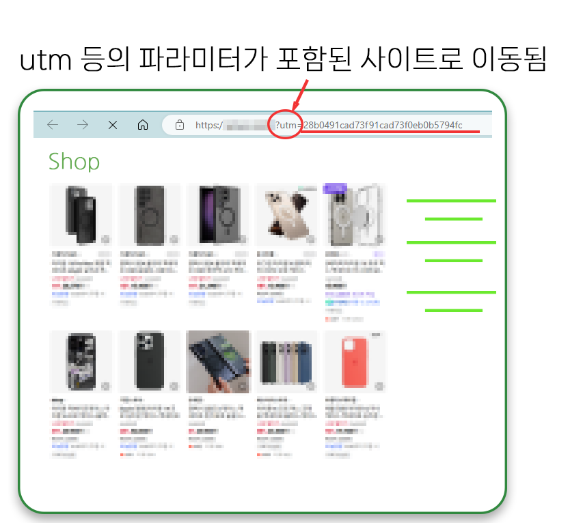Screen dimensions: 583x523
Task: Click the purple badge on clear case
Action: [x=335, y=188]
